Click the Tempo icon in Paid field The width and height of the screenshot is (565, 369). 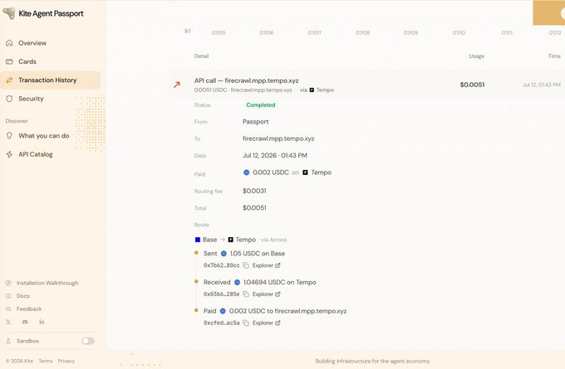point(305,172)
